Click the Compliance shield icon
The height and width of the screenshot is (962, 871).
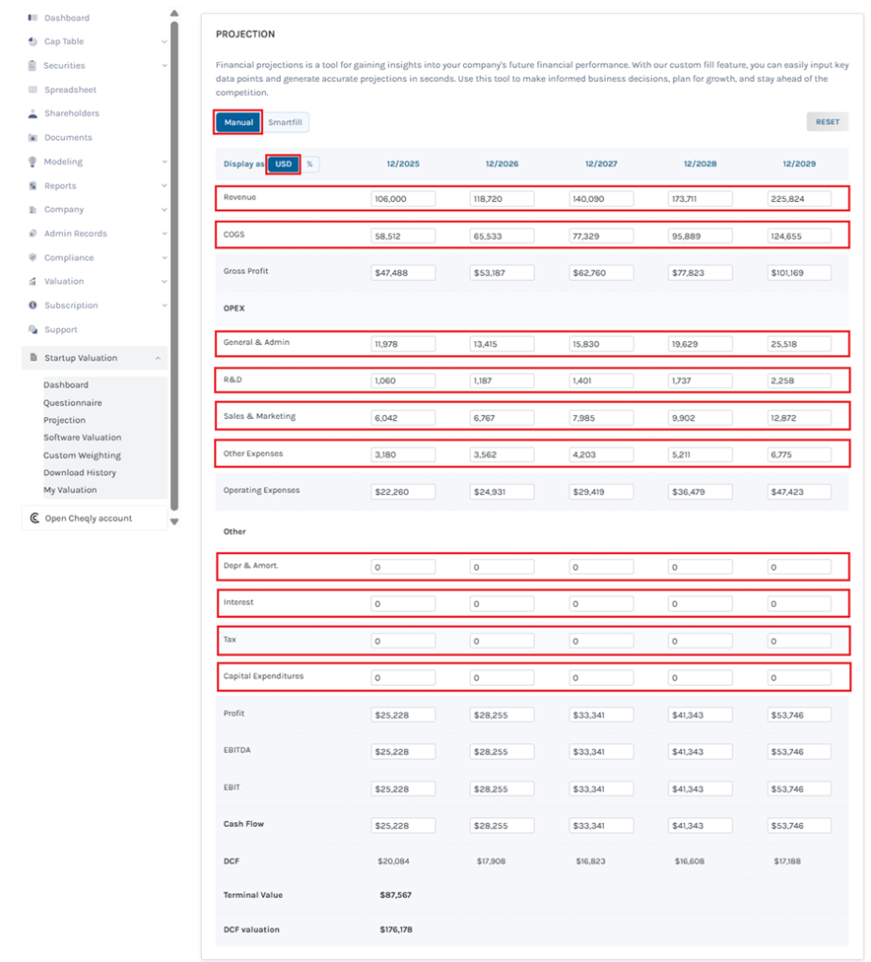[x=33, y=257]
